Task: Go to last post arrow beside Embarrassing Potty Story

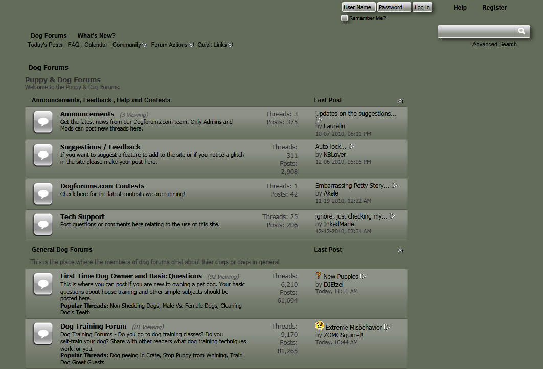Action: pos(394,185)
